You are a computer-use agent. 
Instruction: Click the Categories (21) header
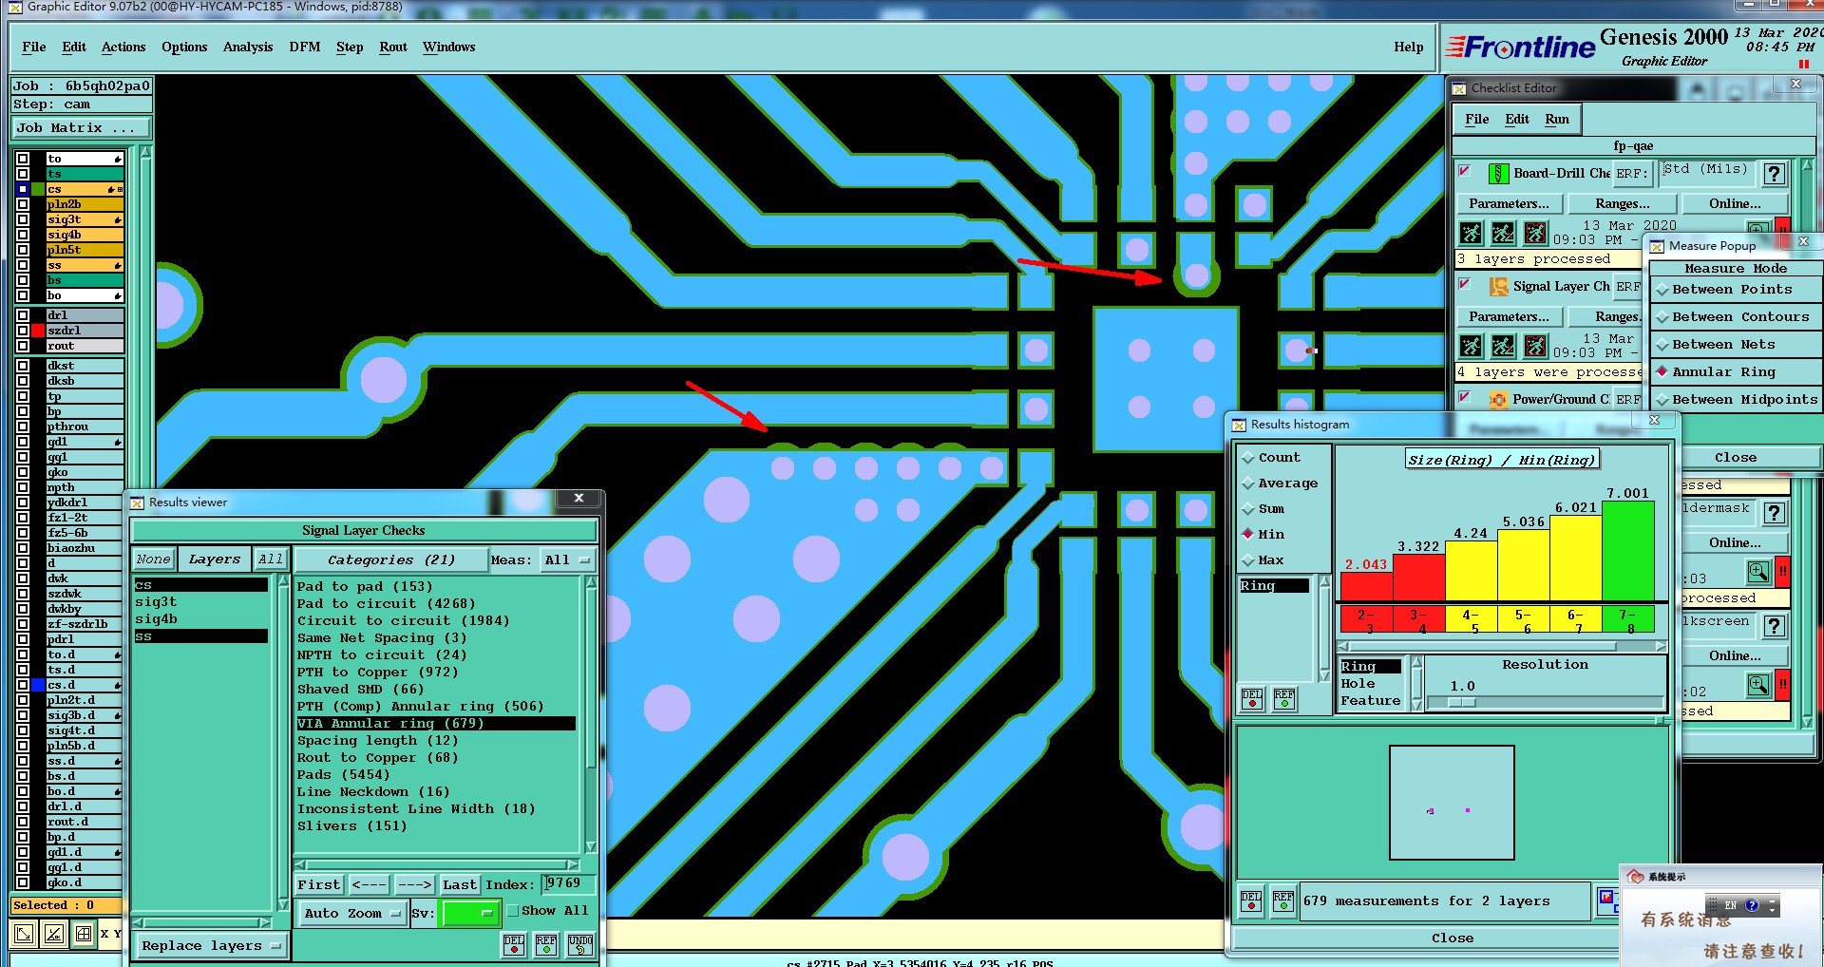(391, 560)
